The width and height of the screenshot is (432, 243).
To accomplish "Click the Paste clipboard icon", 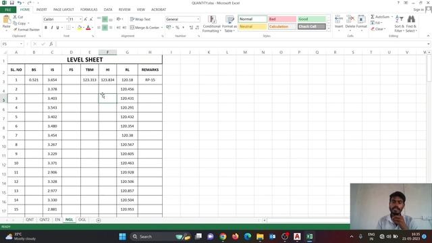I will click(x=6, y=20).
